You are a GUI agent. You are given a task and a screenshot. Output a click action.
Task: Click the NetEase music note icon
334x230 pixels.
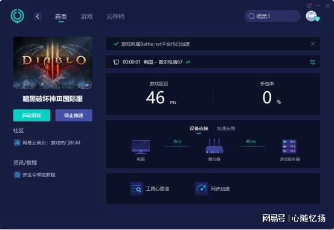tap(17, 142)
